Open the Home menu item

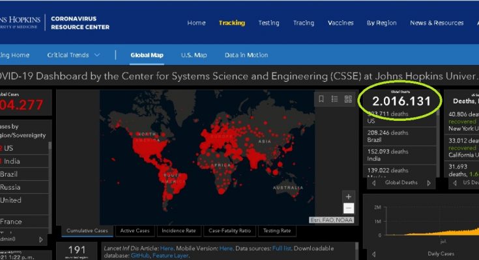(196, 23)
